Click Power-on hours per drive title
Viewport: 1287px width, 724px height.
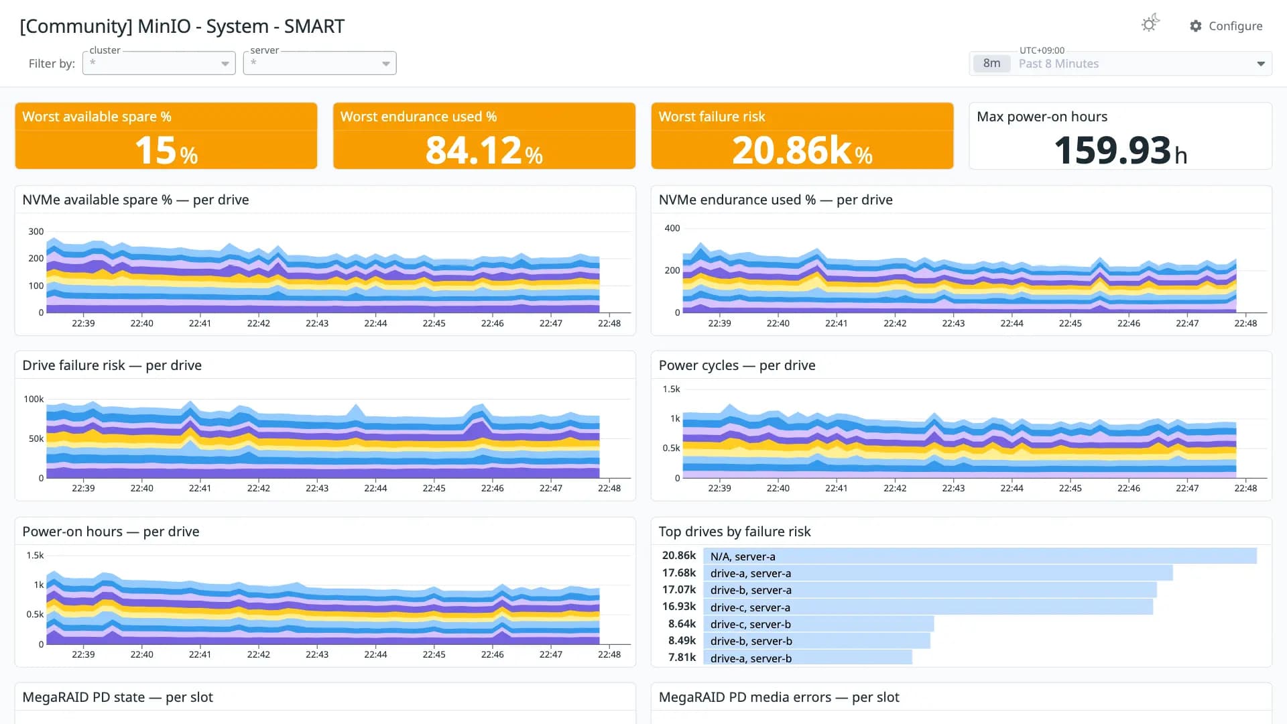coord(111,532)
